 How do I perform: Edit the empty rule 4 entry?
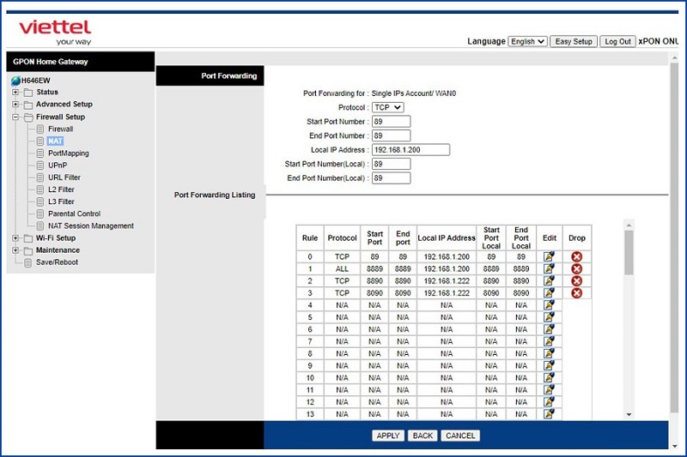549,304
